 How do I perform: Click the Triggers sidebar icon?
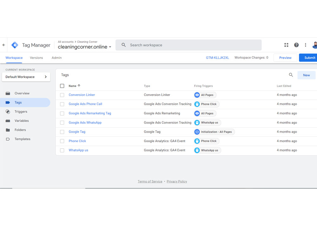click(x=8, y=111)
